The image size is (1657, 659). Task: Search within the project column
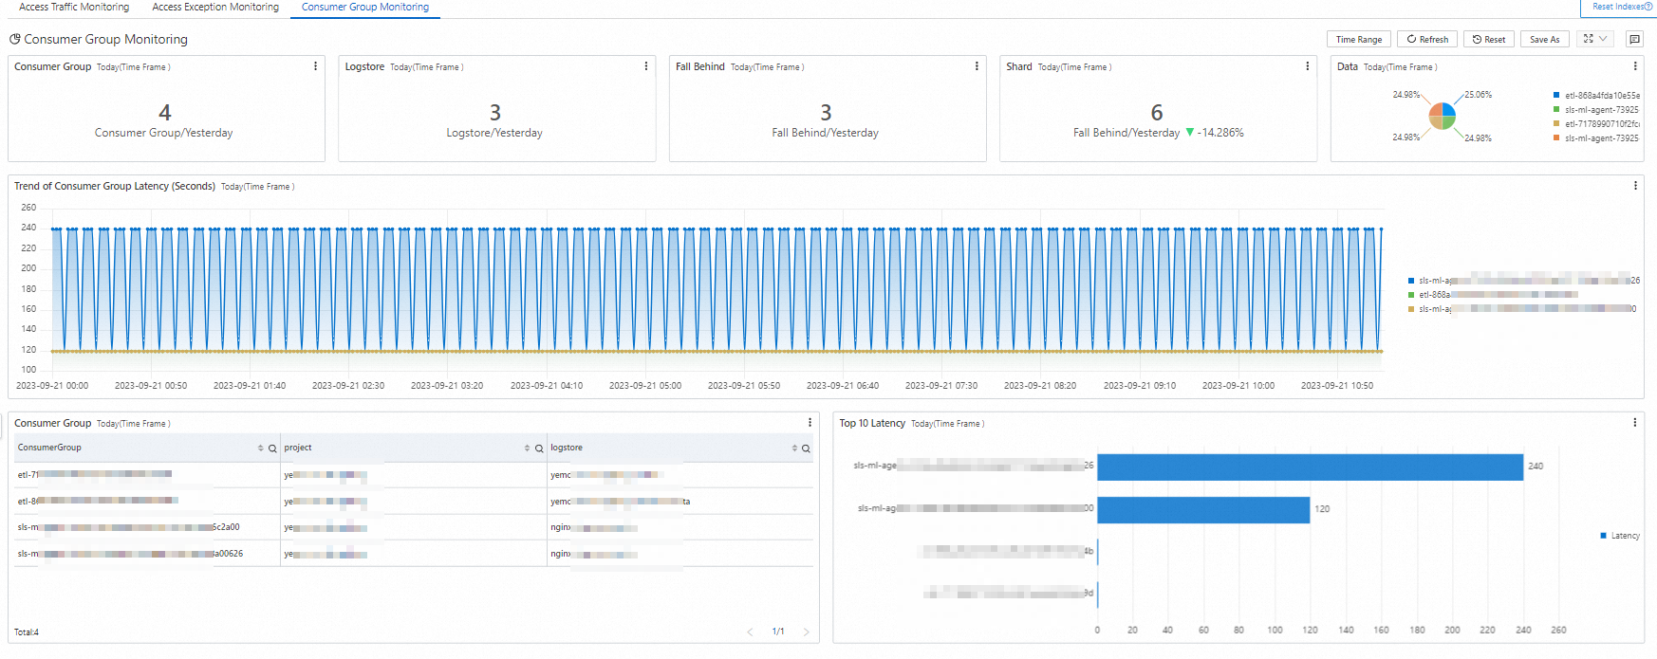click(x=539, y=448)
